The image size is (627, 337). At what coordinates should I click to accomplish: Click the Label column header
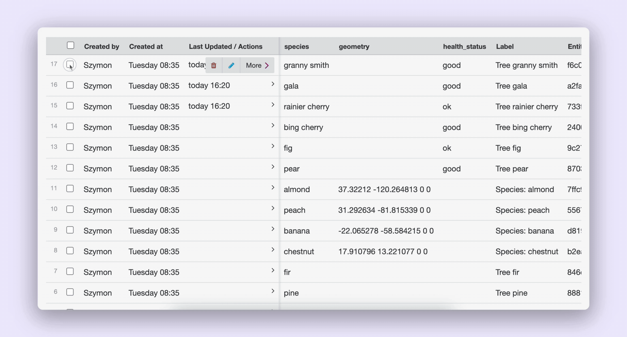click(x=505, y=46)
